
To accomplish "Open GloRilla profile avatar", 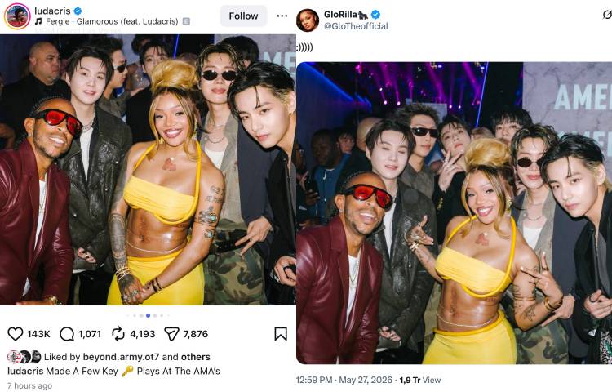I will pos(308,20).
